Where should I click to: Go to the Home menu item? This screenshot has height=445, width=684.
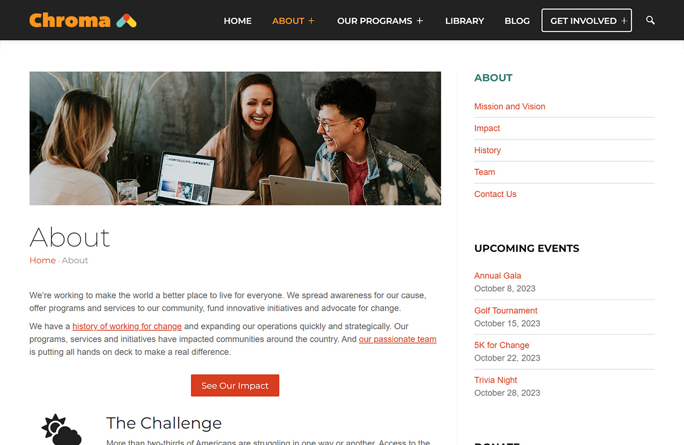(x=238, y=21)
